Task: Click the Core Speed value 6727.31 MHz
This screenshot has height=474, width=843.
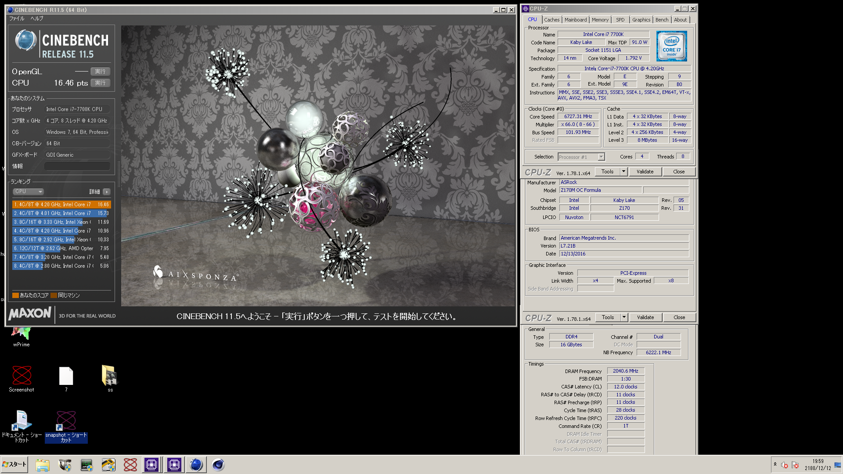Action: [578, 116]
